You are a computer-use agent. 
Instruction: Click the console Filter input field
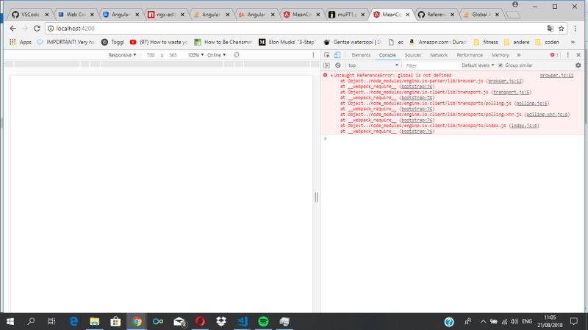pyautogui.click(x=431, y=65)
